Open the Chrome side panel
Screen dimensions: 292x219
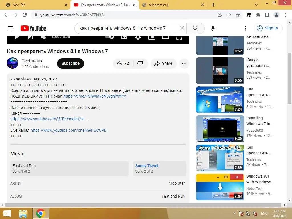click(x=267, y=15)
